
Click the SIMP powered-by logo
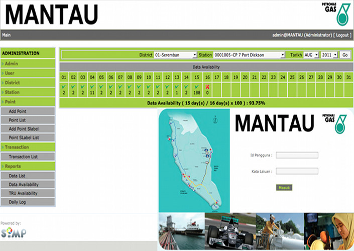click(14, 233)
